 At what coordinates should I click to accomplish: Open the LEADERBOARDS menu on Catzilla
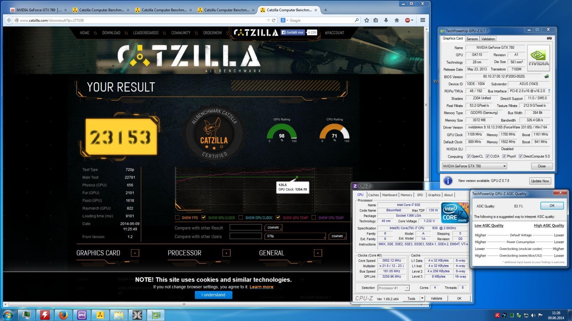[x=146, y=33]
